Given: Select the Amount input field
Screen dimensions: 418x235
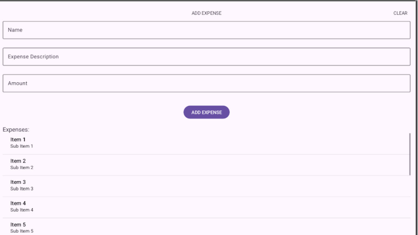Looking at the screenshot, I should 206,83.
